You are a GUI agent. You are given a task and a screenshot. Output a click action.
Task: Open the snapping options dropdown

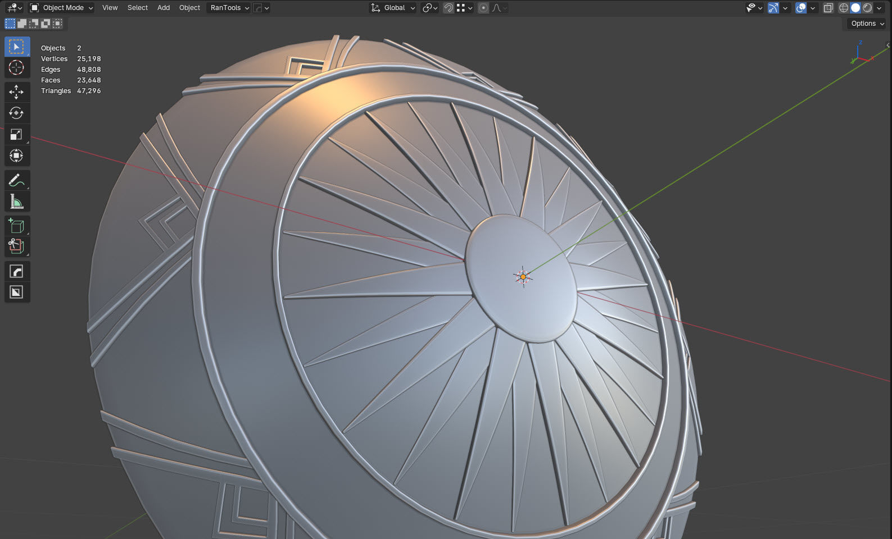464,8
